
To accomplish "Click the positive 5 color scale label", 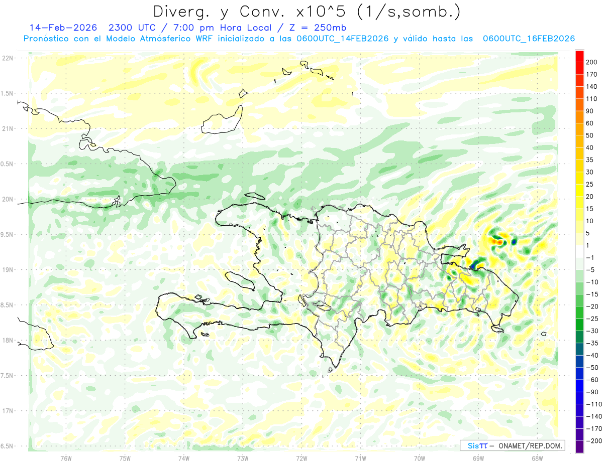I will click(588, 233).
